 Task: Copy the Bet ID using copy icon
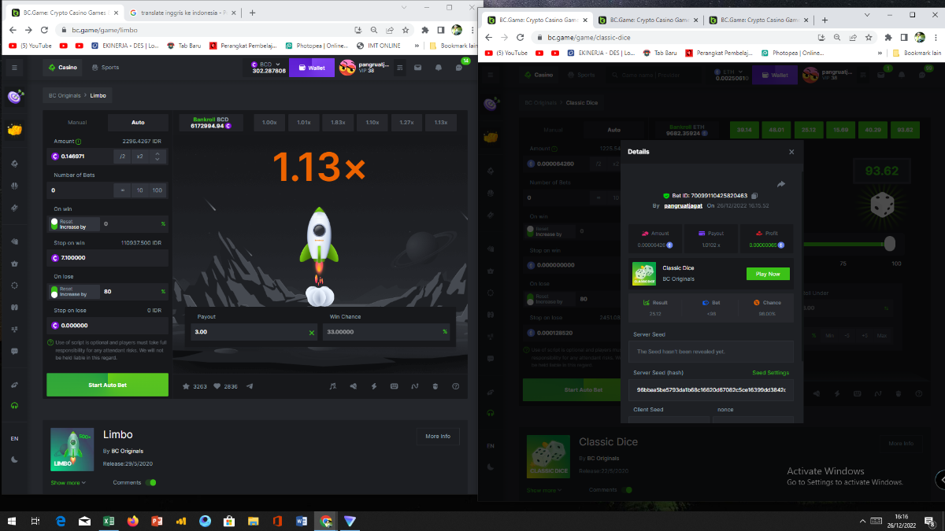pos(754,196)
